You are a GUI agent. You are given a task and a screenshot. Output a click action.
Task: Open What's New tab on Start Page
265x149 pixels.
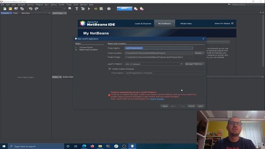click(186, 24)
